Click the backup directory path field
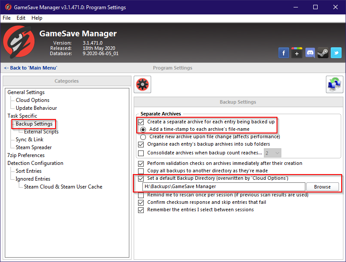This screenshot has width=346, height=262. tap(224, 187)
